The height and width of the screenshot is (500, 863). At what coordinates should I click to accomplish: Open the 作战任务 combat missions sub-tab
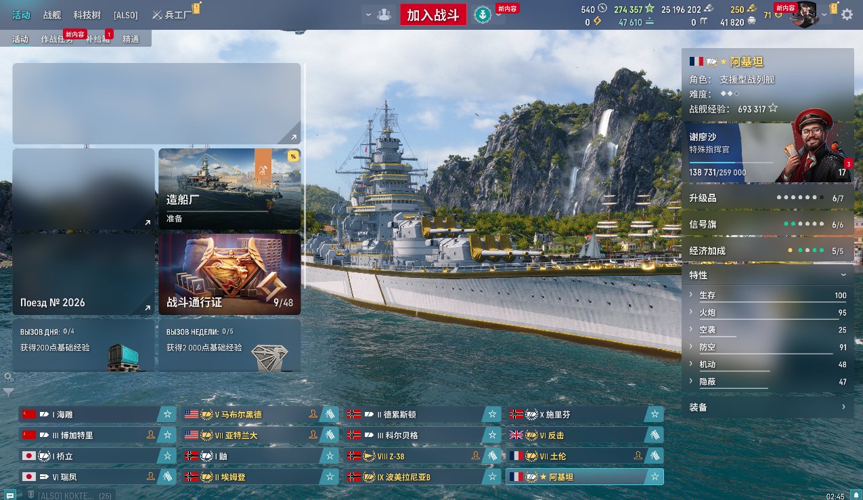tap(57, 39)
